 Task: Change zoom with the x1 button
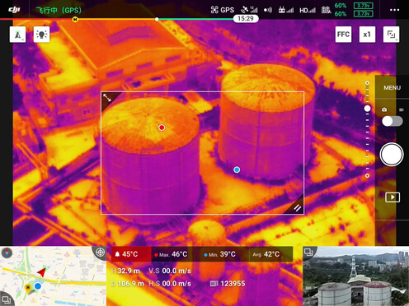click(x=367, y=35)
